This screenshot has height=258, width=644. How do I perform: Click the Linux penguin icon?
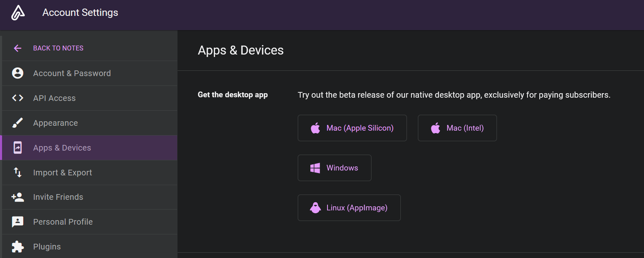[x=315, y=208]
